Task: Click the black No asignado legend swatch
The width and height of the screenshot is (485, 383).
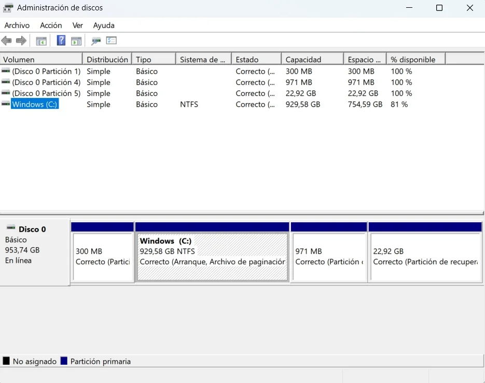Action: pos(6,361)
